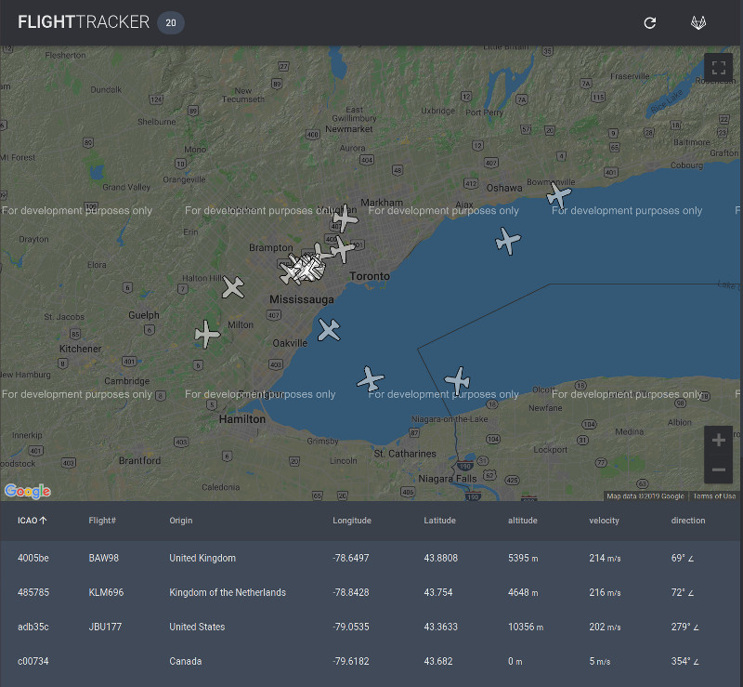Zoom in on the map

point(718,441)
